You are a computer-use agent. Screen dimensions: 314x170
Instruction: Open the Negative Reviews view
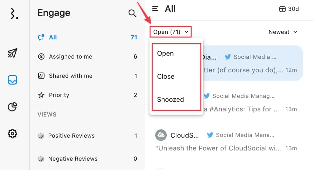(73, 159)
